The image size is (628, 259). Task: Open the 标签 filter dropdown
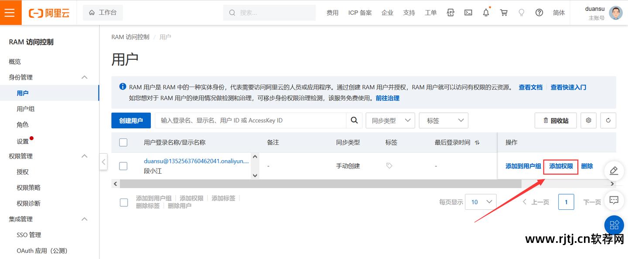(444, 121)
